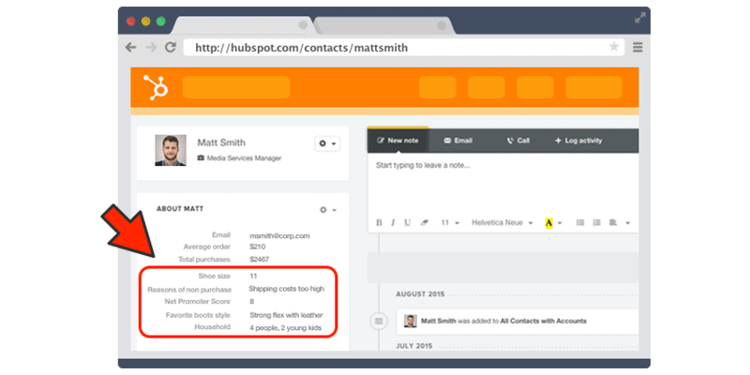Select the first browser tab
The image size is (750, 375).
[x=242, y=25]
